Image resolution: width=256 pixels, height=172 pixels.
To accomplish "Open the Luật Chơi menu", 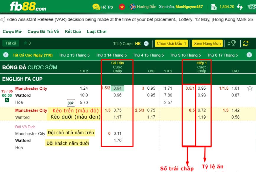I will (x=97, y=32).
